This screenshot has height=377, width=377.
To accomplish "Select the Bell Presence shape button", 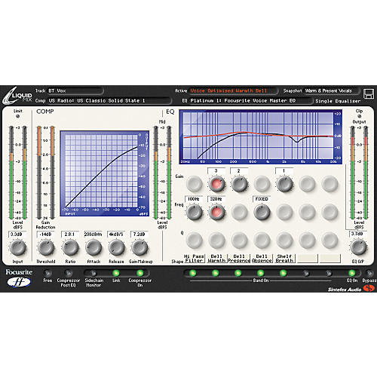I will [x=239, y=259].
